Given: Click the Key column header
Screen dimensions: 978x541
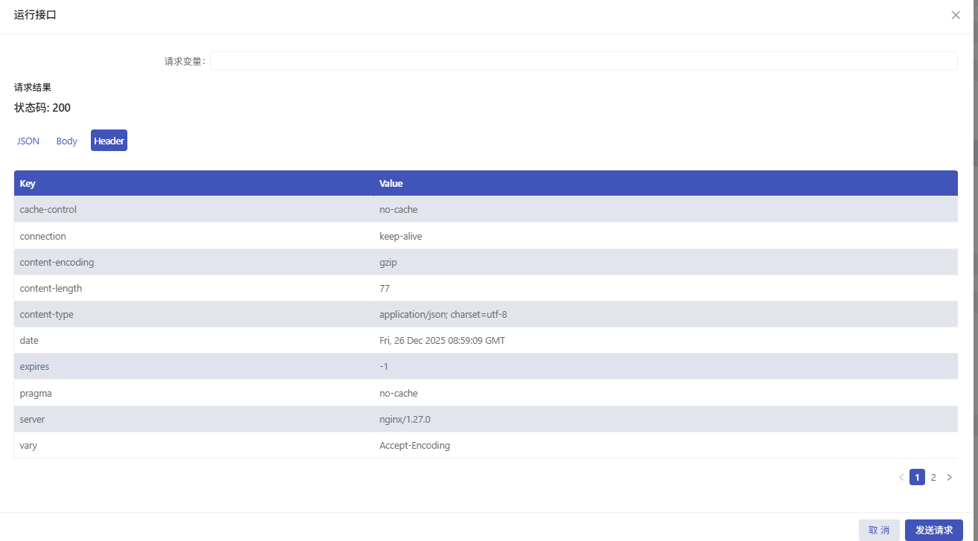Looking at the screenshot, I should tap(28, 183).
